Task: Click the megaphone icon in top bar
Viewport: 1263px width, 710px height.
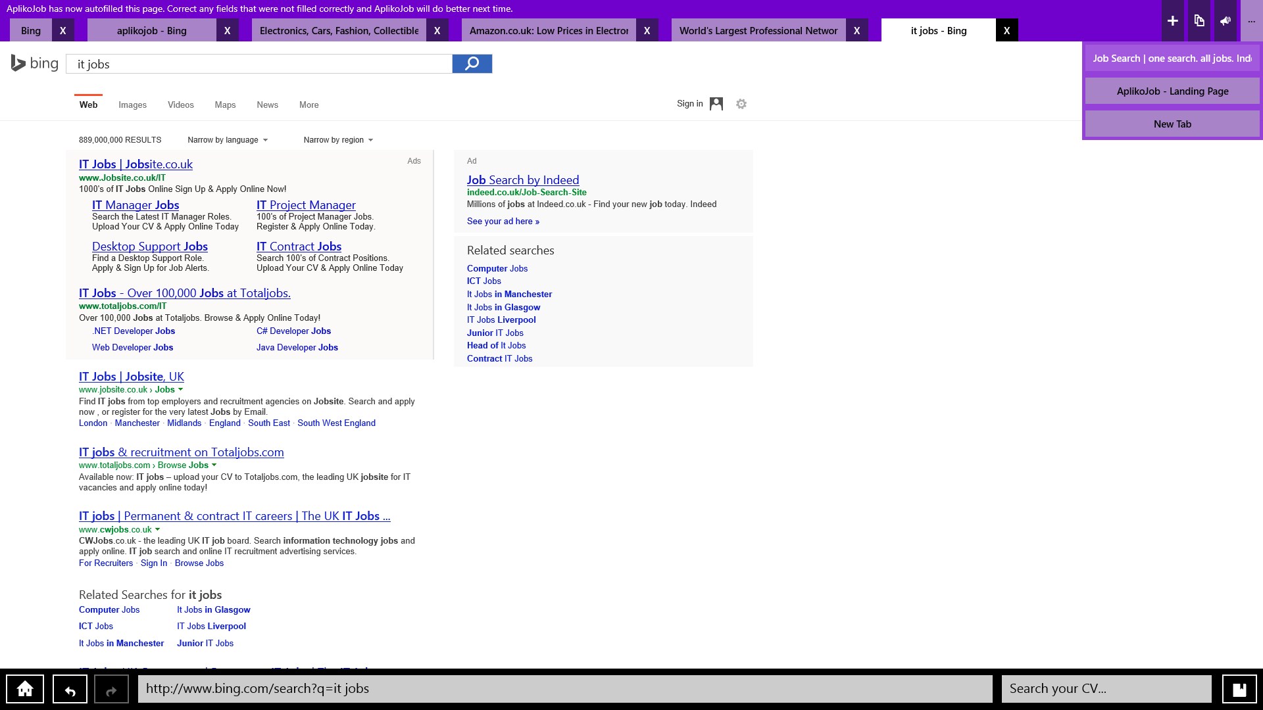Action: (1225, 21)
